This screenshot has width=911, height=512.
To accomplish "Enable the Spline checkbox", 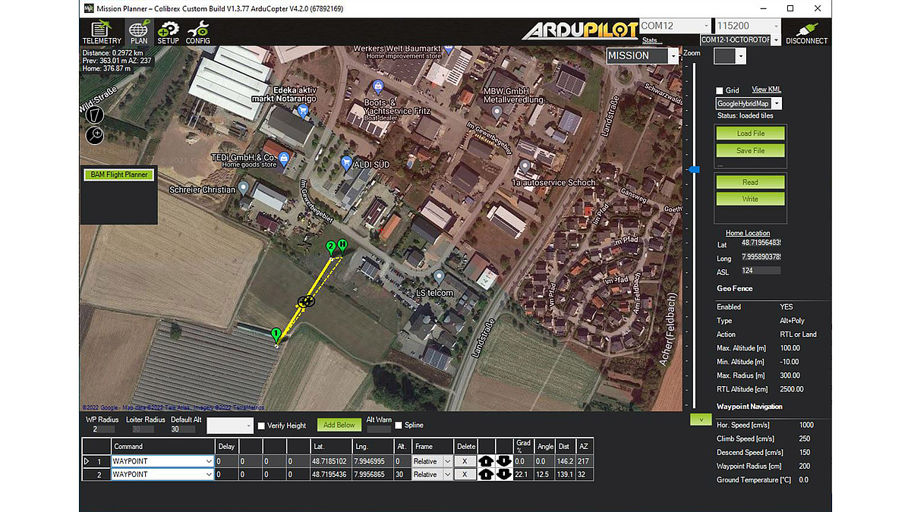I will [398, 426].
